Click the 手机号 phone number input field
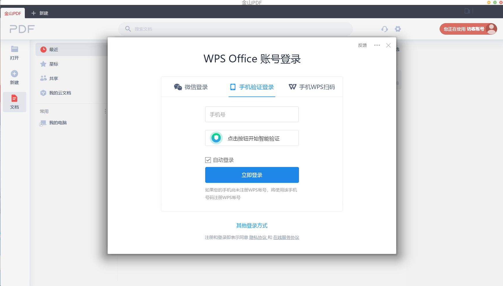Image resolution: width=503 pixels, height=286 pixels. pos(252,114)
